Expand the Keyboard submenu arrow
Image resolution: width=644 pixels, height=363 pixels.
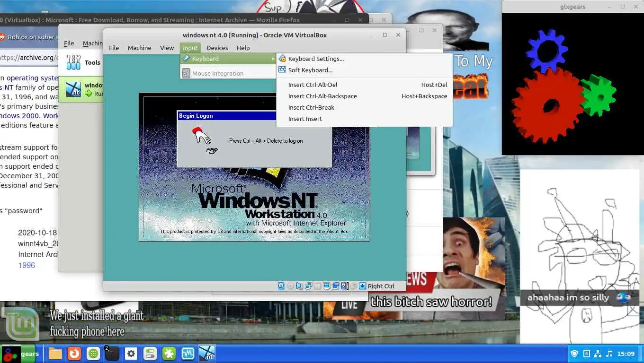[273, 59]
